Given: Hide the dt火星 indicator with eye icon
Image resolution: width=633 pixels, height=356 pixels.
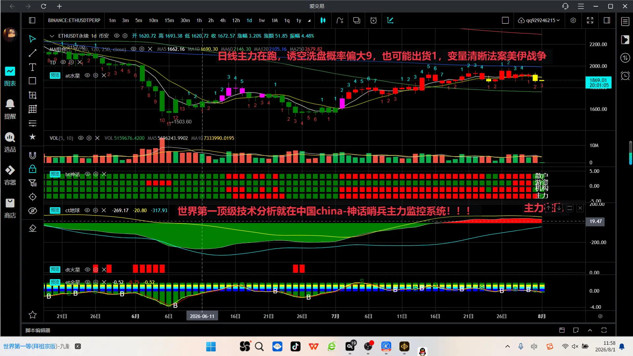Looking at the screenshot, I should tap(87, 270).
